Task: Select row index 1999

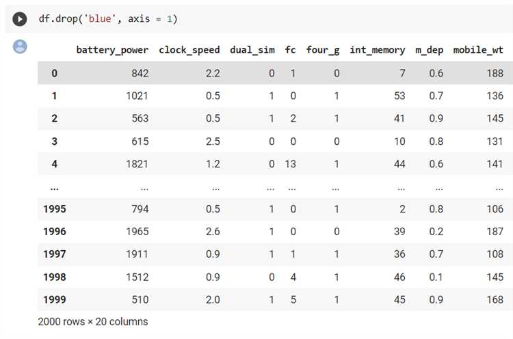Action: tap(55, 299)
